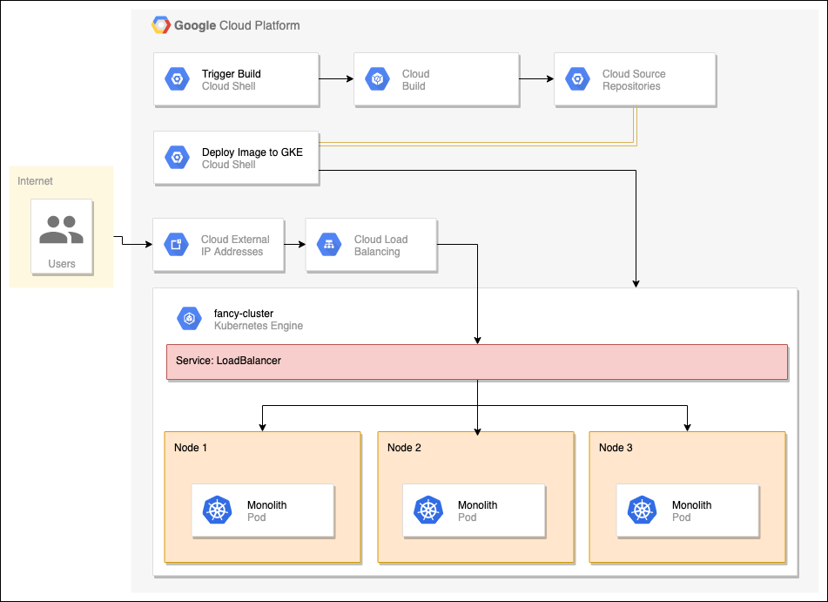Viewport: 828px width, 602px height.
Task: Click the Service: LoadBalancer red banner
Action: [476, 362]
